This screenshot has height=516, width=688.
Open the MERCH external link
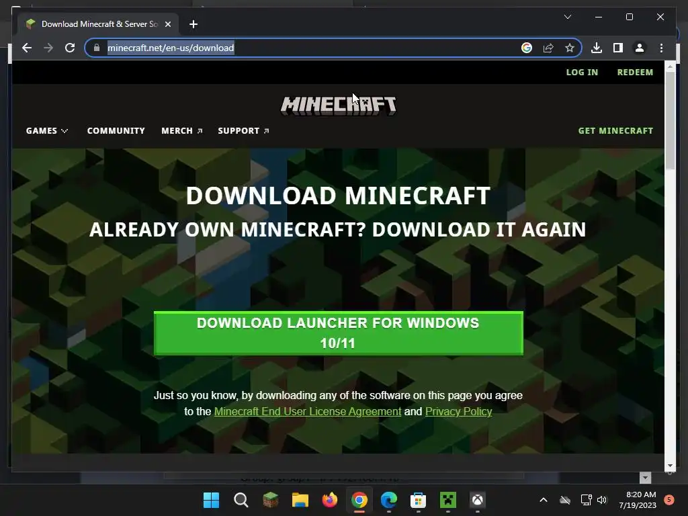[181, 131]
